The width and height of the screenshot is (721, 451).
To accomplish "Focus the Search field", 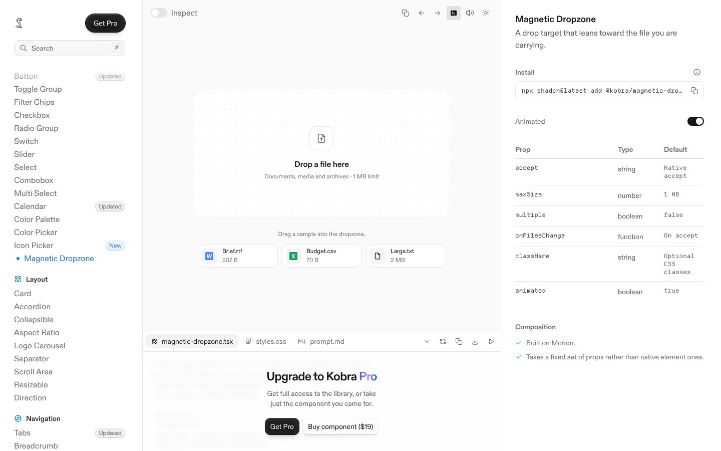I will click(x=70, y=48).
